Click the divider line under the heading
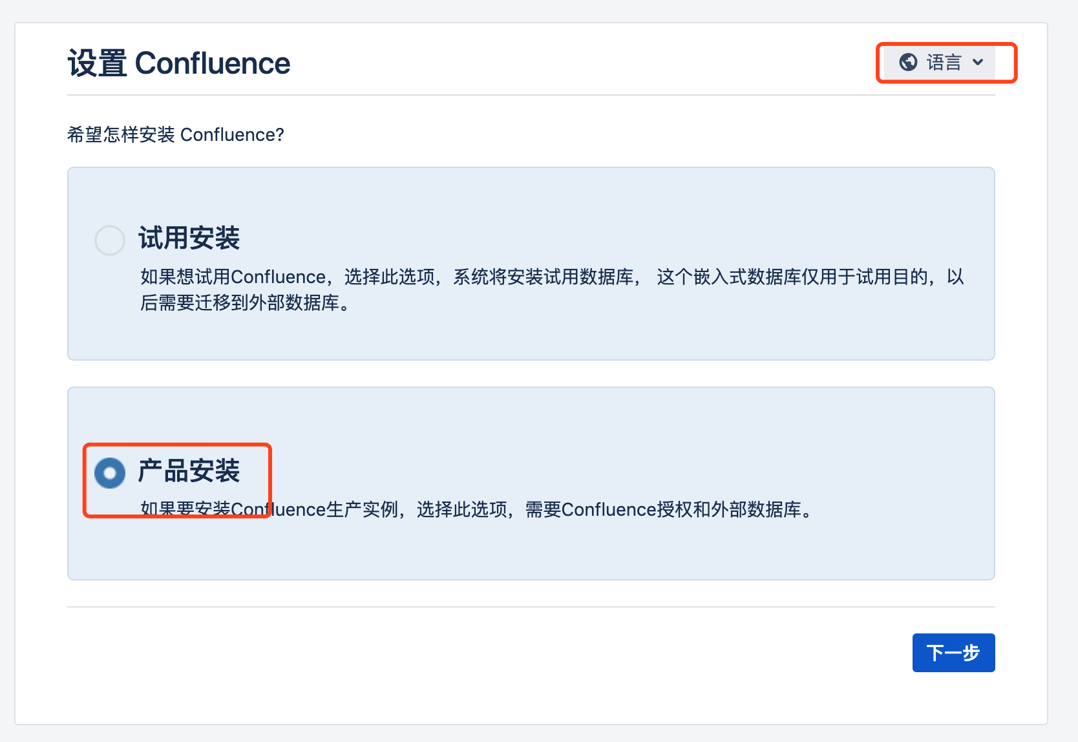Screen dimensions: 1078x742 (517, 95)
